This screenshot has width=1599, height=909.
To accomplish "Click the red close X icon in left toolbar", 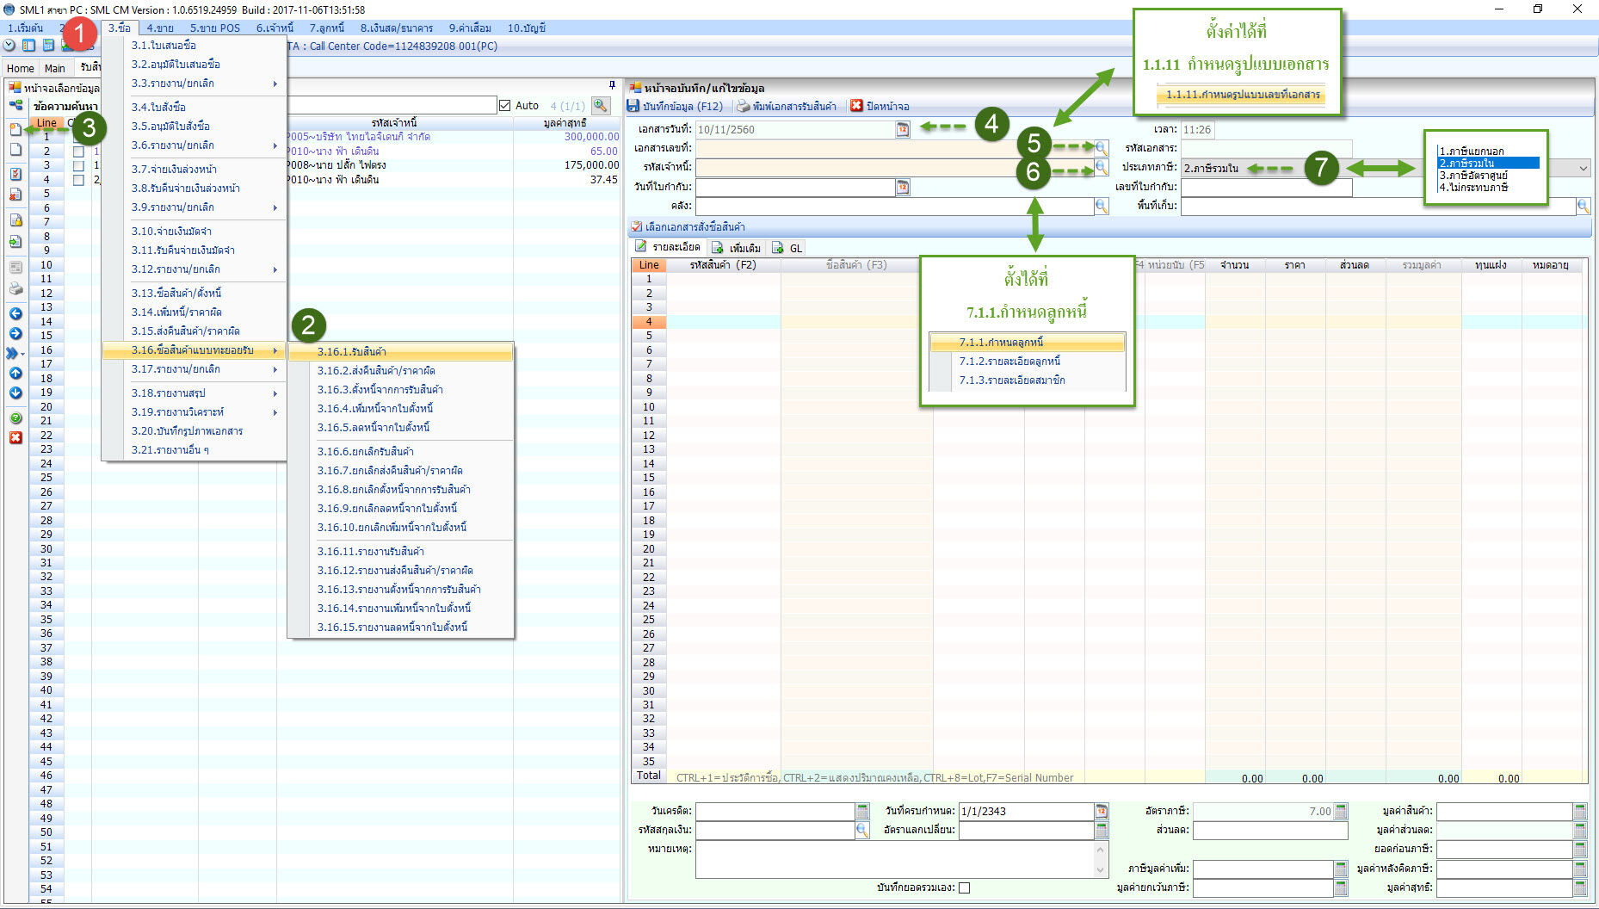I will tap(15, 438).
